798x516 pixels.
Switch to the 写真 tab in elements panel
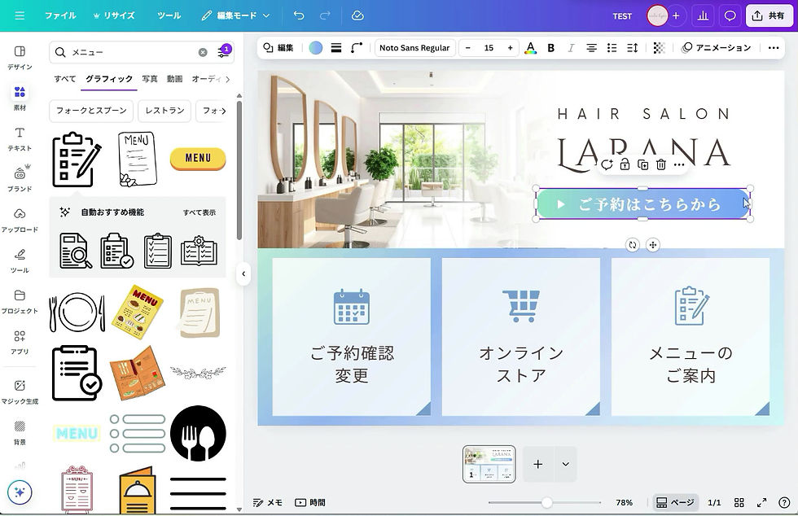tap(149, 79)
